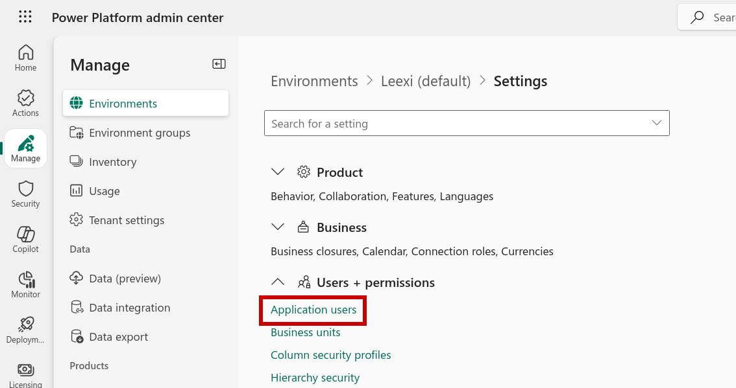
Task: Click 'Behavior, Collaboration, Features, Languages' text
Action: pos(382,196)
